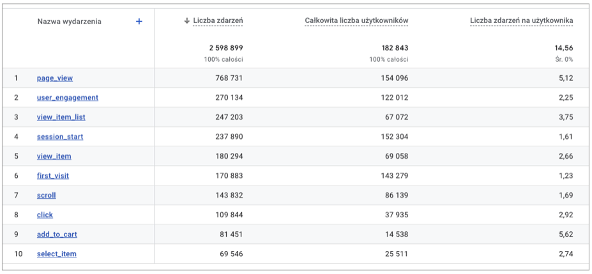Click the plus icon to add a dimension

(x=139, y=22)
